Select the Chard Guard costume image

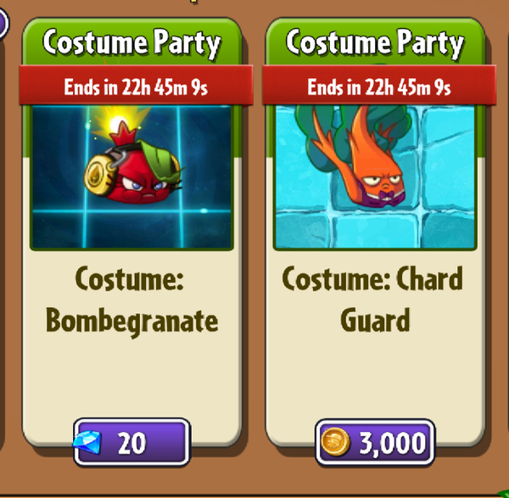coord(375,177)
